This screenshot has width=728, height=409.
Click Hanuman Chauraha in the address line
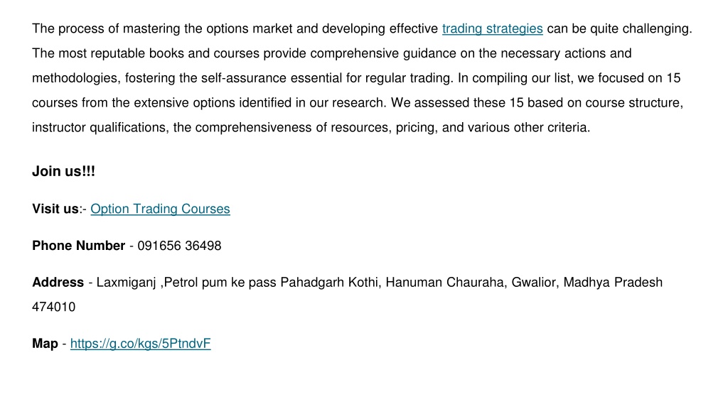tap(446, 283)
